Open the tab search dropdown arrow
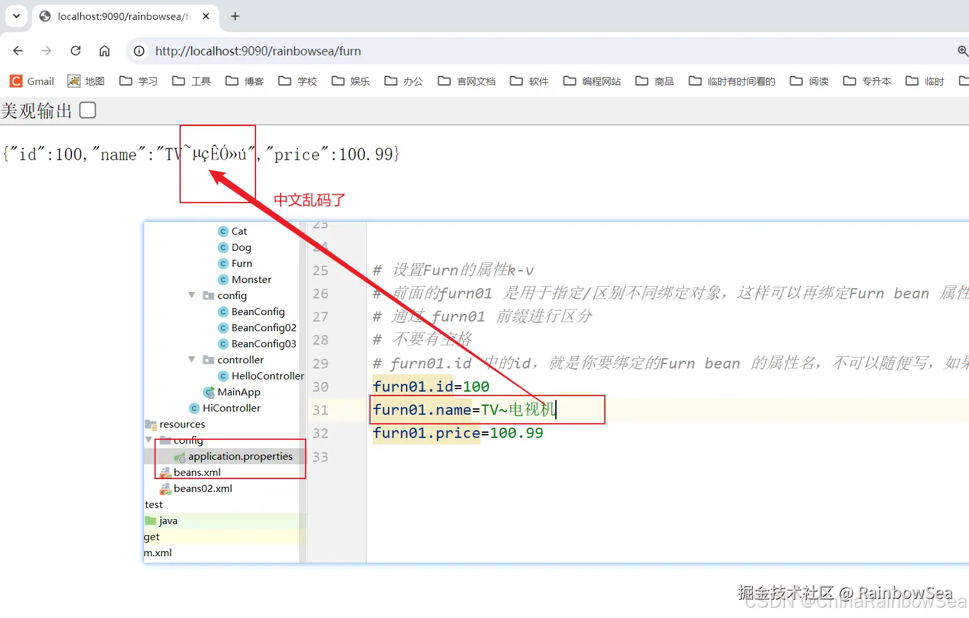The width and height of the screenshot is (969, 618). click(16, 16)
